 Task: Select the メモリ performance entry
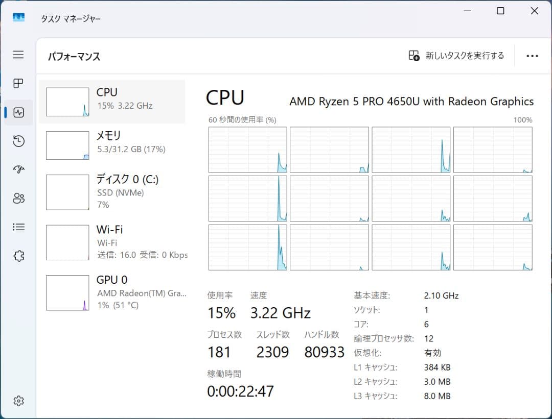pyautogui.click(x=112, y=144)
